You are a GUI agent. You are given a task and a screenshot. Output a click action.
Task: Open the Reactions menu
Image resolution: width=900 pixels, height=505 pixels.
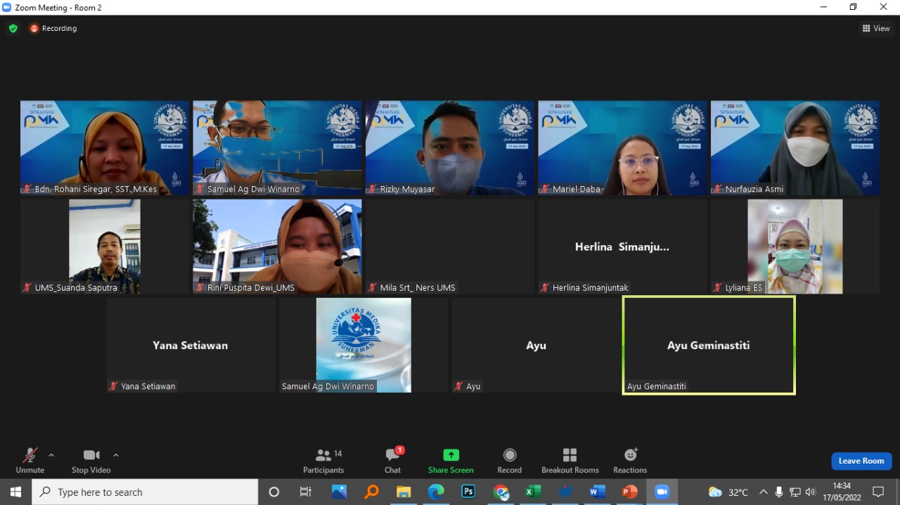click(x=630, y=461)
